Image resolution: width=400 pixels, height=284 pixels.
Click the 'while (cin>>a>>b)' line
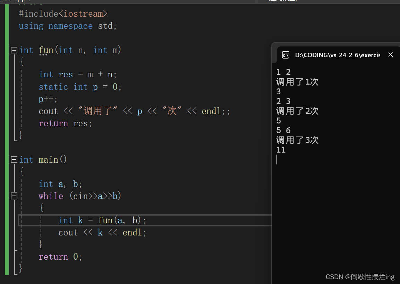pos(80,196)
